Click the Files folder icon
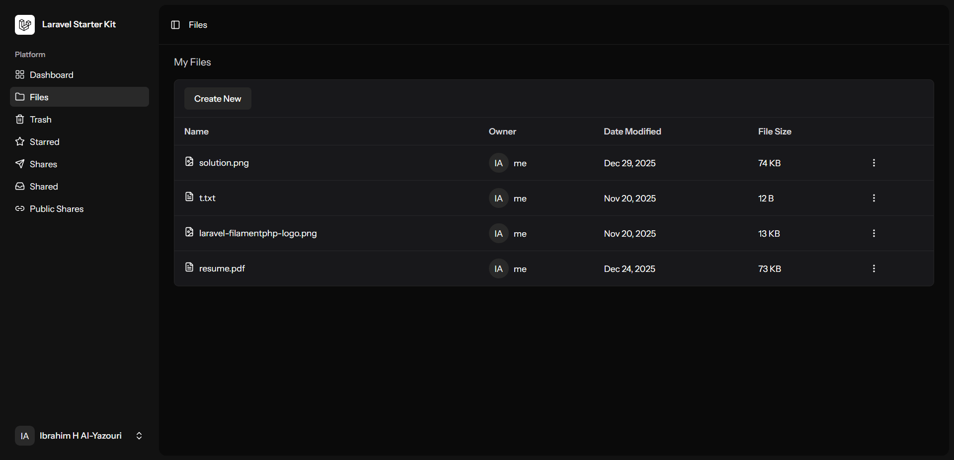 (20, 97)
